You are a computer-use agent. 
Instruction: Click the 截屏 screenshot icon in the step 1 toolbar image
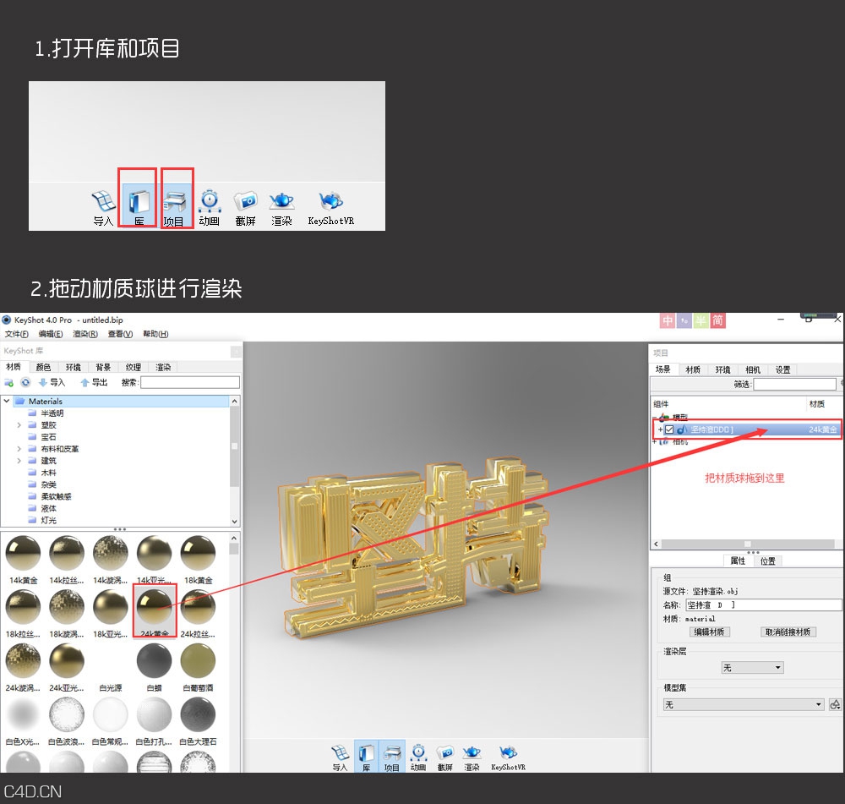[x=246, y=201]
